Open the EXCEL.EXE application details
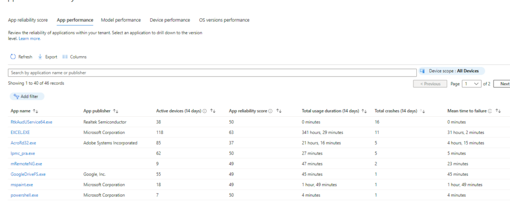This screenshot has width=510, height=202. [20, 133]
